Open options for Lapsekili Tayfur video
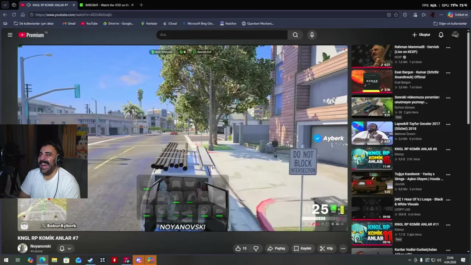This screenshot has height=265, width=471. [448, 124]
